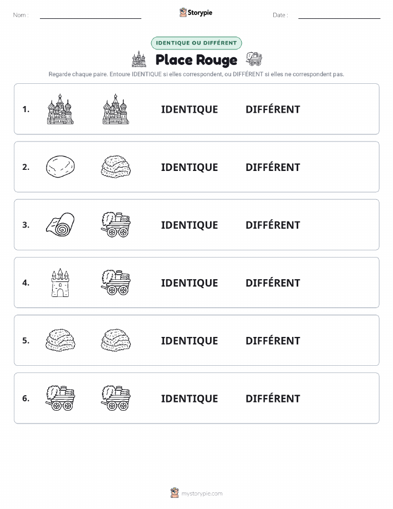This screenshot has width=393, height=509.
Task: Select IDENTIQUE for row 6
Action: (190, 399)
